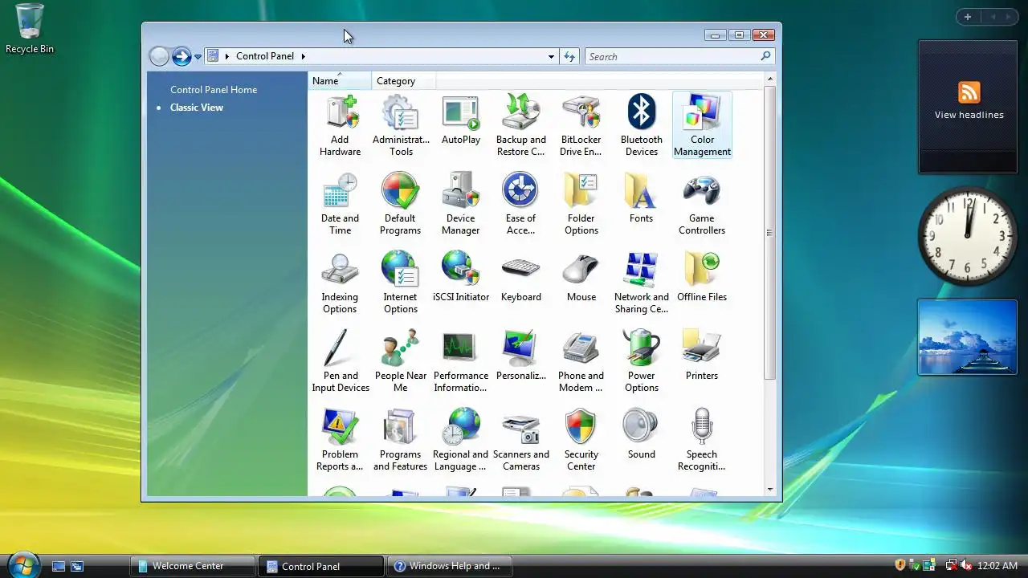Click the clock gadget on the sidebar
This screenshot has height=578, width=1028.
(968, 236)
